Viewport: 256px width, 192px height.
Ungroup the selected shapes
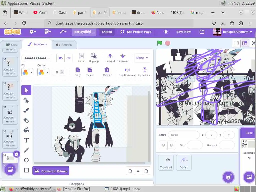point(94,58)
